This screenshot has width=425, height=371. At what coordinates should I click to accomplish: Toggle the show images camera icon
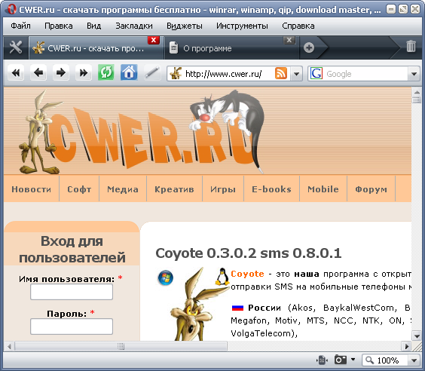click(341, 360)
